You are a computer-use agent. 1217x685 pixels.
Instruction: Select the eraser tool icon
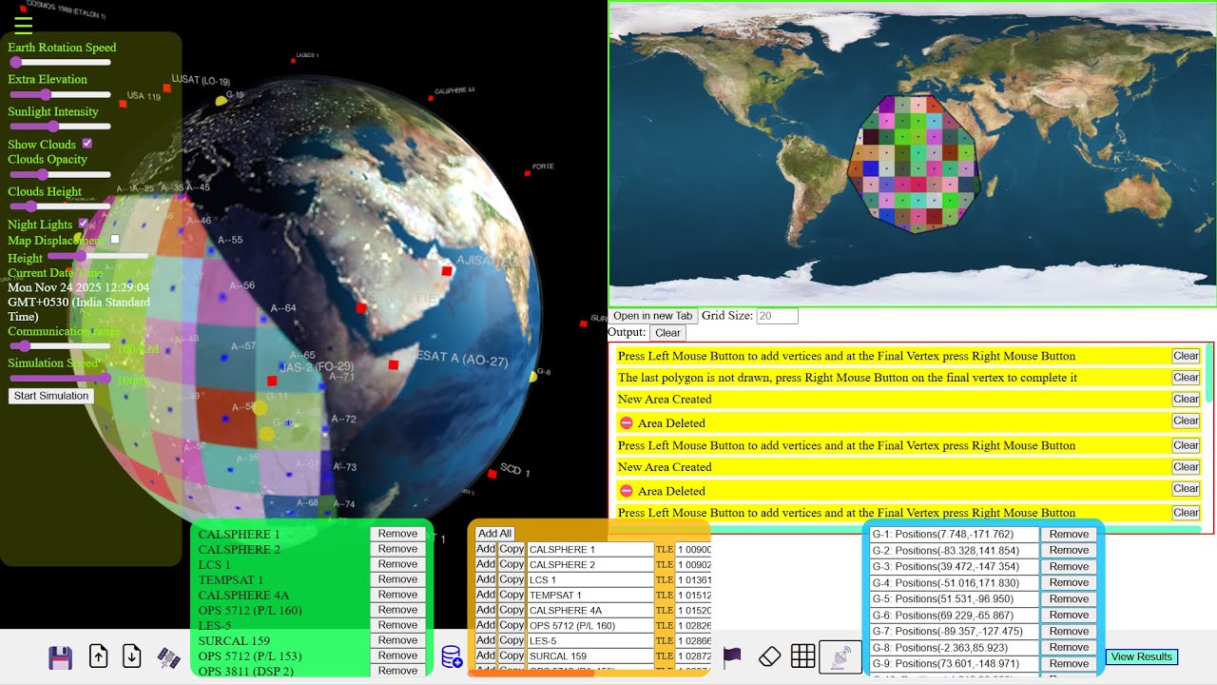(769, 656)
